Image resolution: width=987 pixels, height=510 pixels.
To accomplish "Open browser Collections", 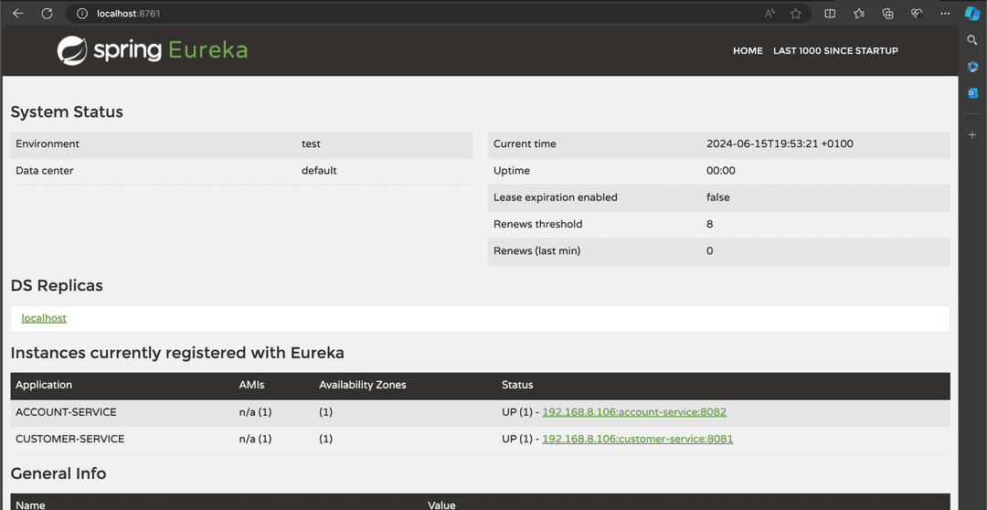I will point(887,14).
